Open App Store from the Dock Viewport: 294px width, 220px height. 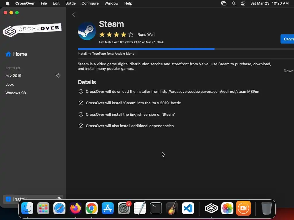108,208
